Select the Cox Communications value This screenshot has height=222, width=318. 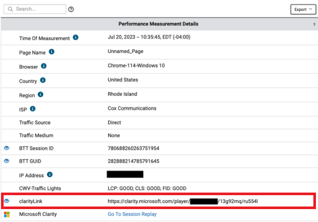tap(132, 108)
